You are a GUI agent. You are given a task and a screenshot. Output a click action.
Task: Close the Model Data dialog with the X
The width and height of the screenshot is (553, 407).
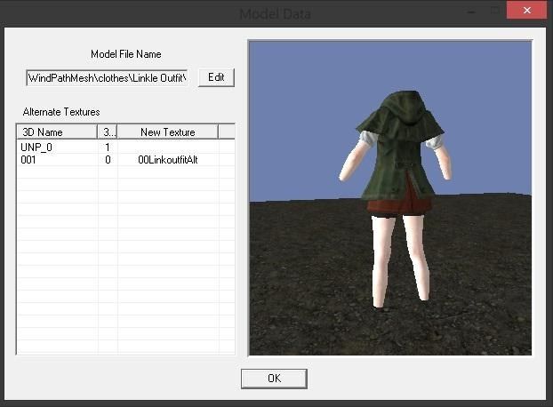526,10
